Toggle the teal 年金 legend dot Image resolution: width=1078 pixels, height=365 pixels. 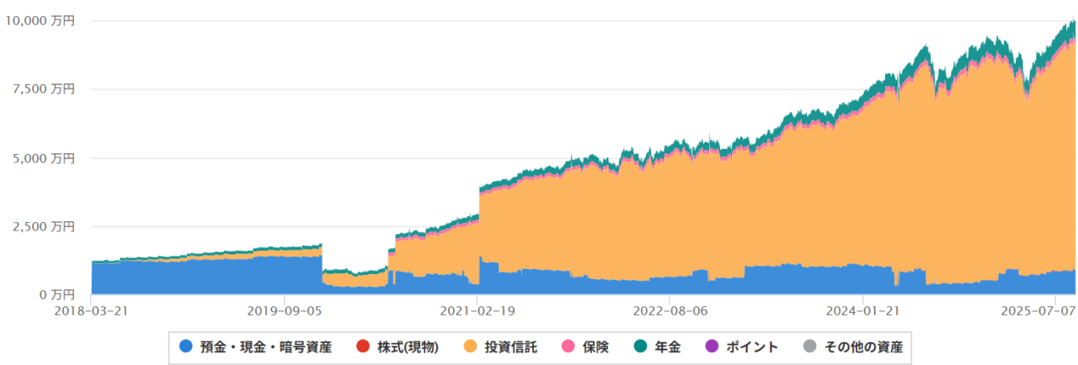click(640, 346)
